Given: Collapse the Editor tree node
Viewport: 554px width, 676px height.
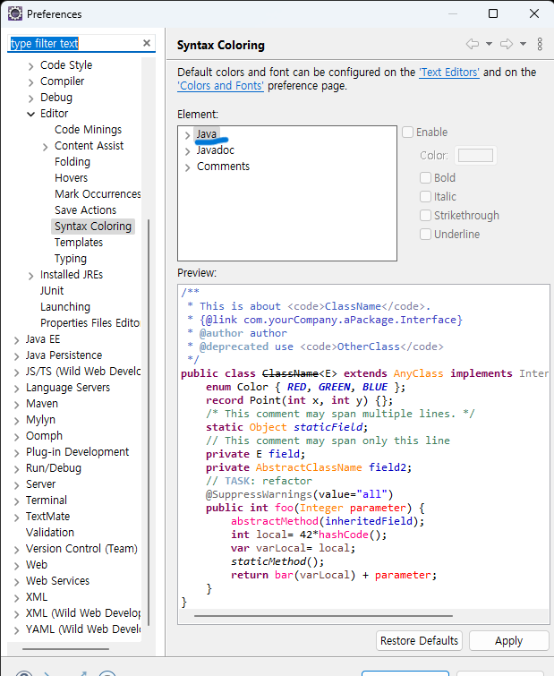Looking at the screenshot, I should (x=30, y=115).
